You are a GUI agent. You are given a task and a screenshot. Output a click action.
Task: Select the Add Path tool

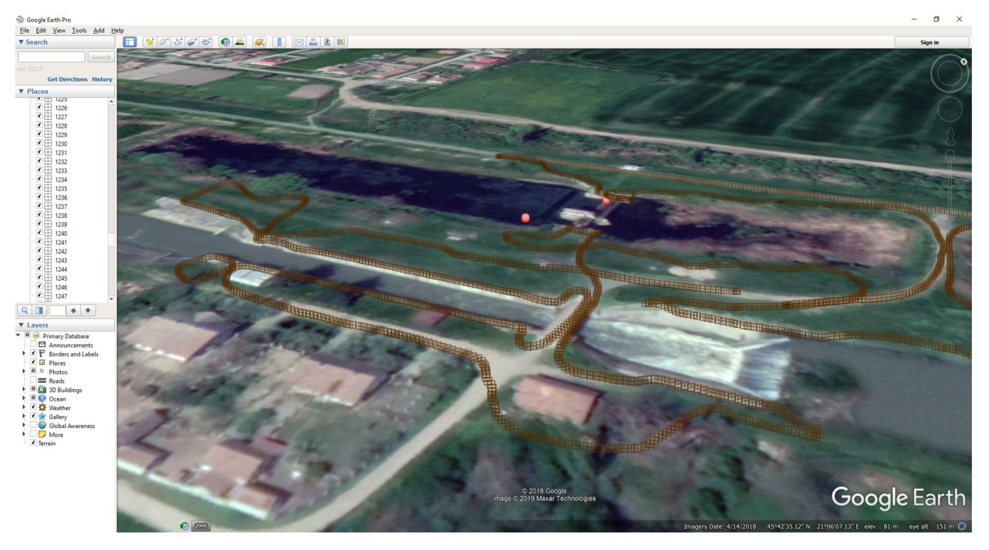(178, 42)
